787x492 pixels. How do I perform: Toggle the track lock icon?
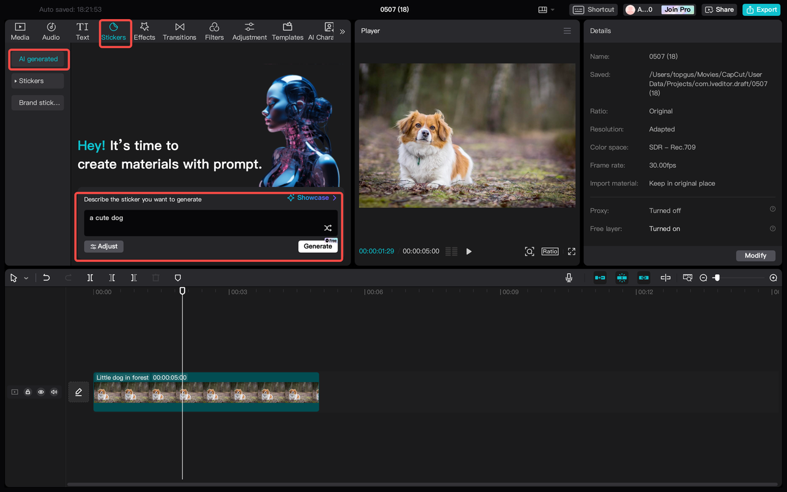28,392
